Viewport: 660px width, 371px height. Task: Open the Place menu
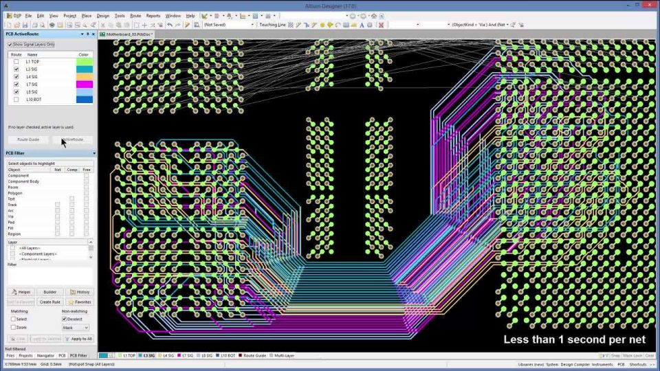tap(87, 16)
